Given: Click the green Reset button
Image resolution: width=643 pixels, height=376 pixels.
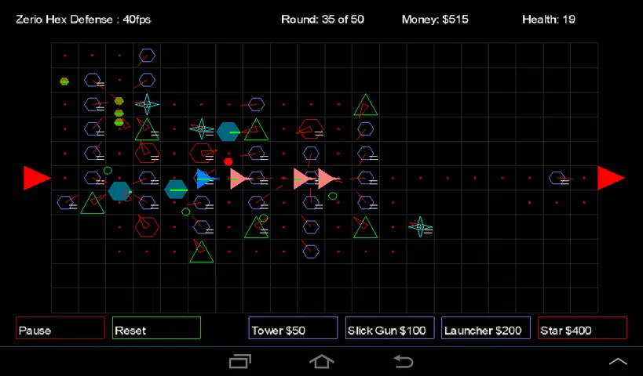Looking at the screenshot, I should coord(156,328).
